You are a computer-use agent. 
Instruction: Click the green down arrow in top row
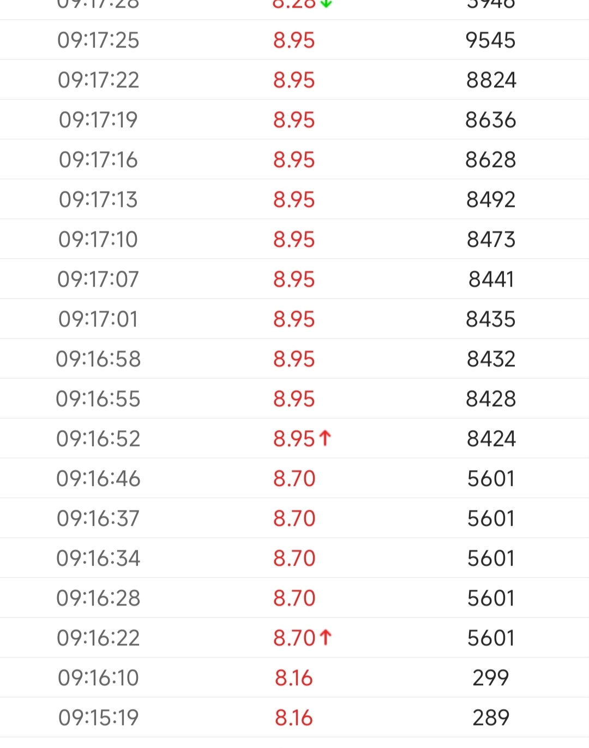tap(326, 4)
